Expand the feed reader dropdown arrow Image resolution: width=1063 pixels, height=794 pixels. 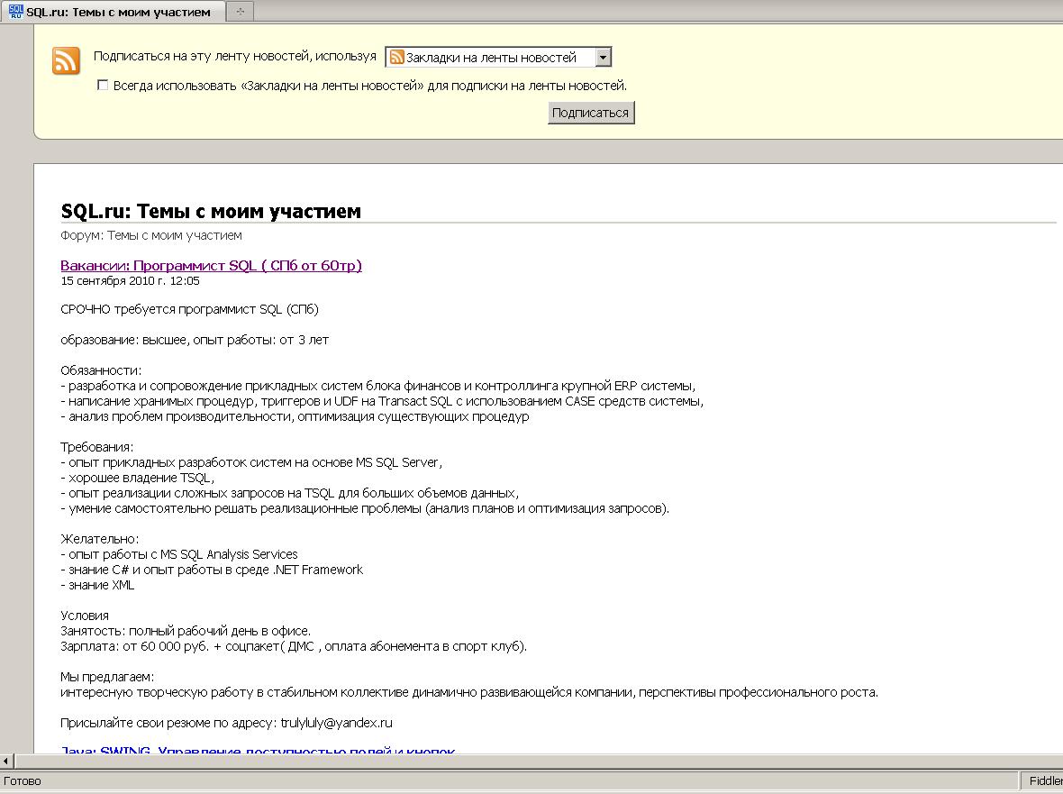pyautogui.click(x=603, y=58)
